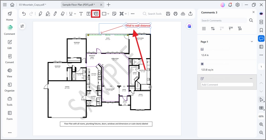Open the Form sidebar item
The height and width of the screenshot is (140, 266).
click(x=9, y=116)
